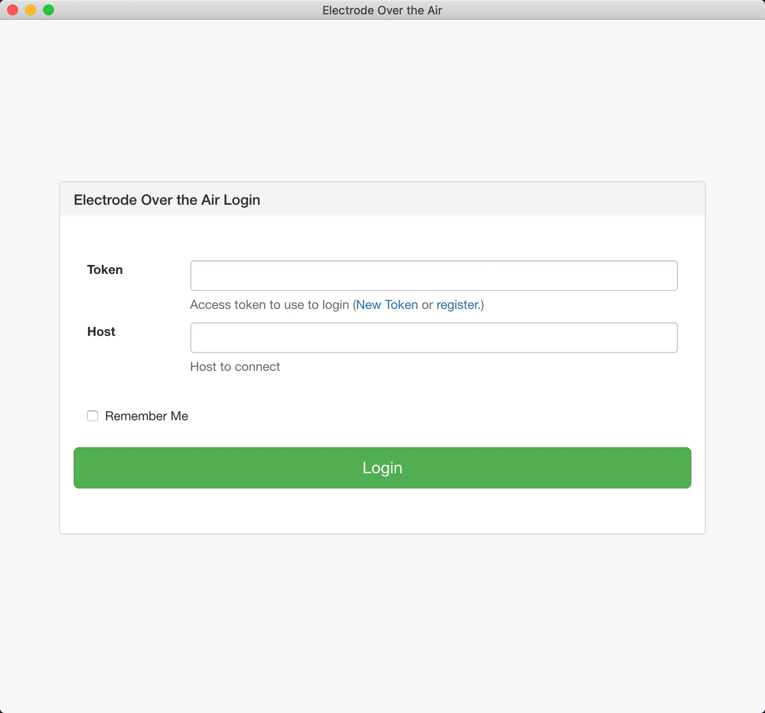Image resolution: width=765 pixels, height=713 pixels.
Task: Click the Token label
Action: (x=105, y=270)
